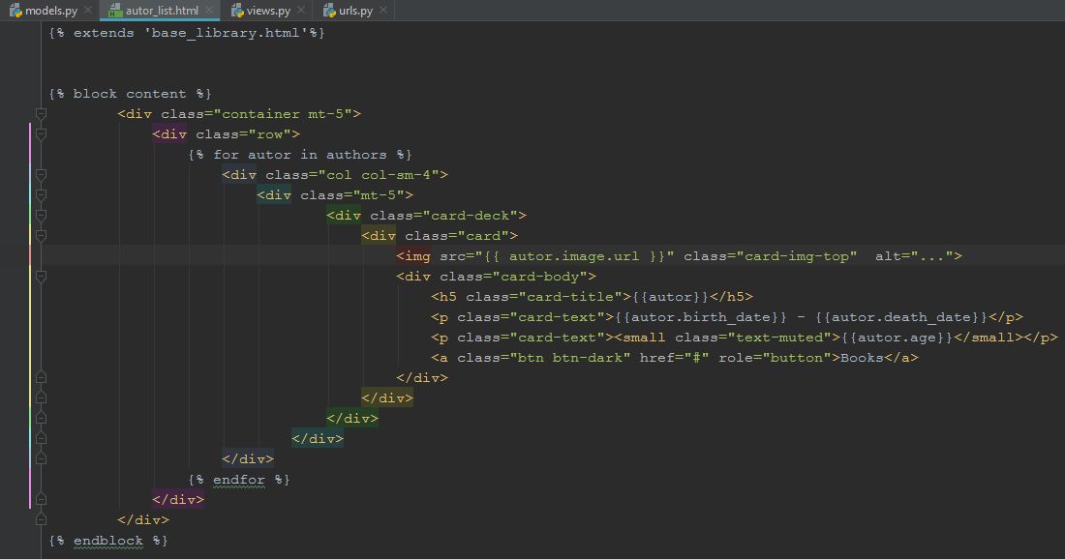Click the HTML file icon on autor_list.html tab
The width and height of the screenshot is (1065, 559).
click(115, 11)
